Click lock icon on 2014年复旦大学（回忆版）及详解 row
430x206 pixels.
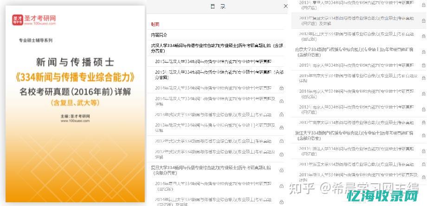point(282,202)
